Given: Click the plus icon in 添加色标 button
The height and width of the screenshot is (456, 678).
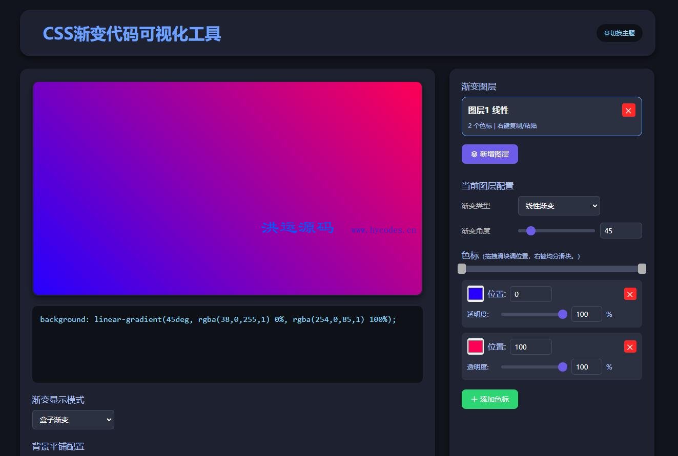Looking at the screenshot, I should click(474, 399).
